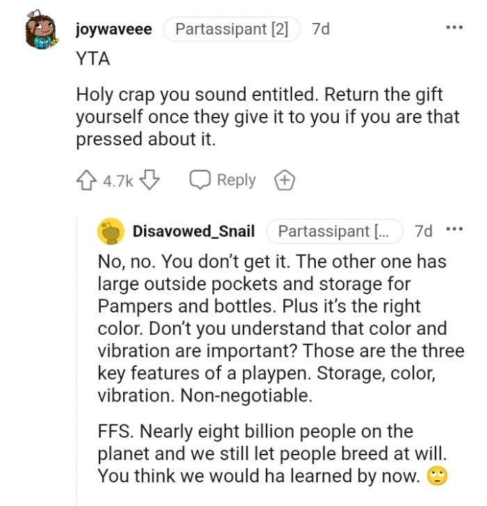This screenshot has height=506, width=487.
Task: Give an award to joywaveee's comment
Action: coord(285,181)
